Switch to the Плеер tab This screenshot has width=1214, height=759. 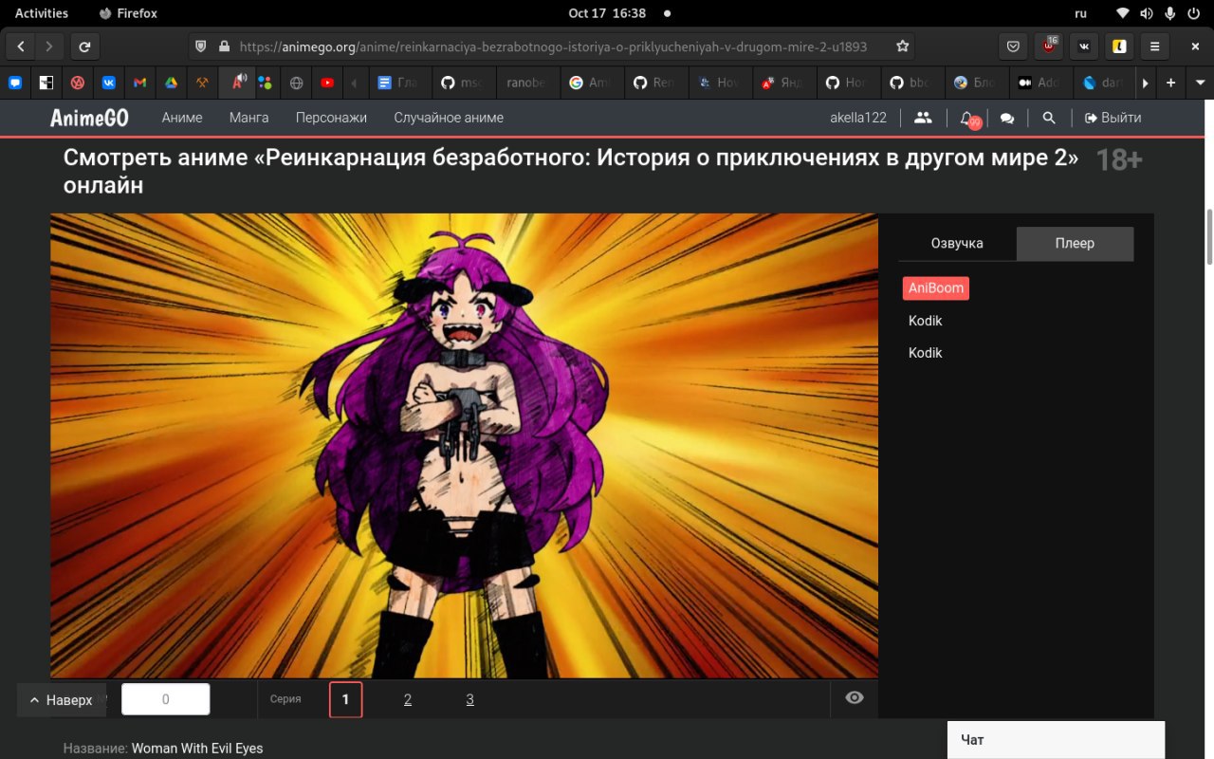tap(1075, 244)
